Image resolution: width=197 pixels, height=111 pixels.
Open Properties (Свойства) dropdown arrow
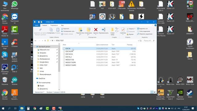(123, 35)
